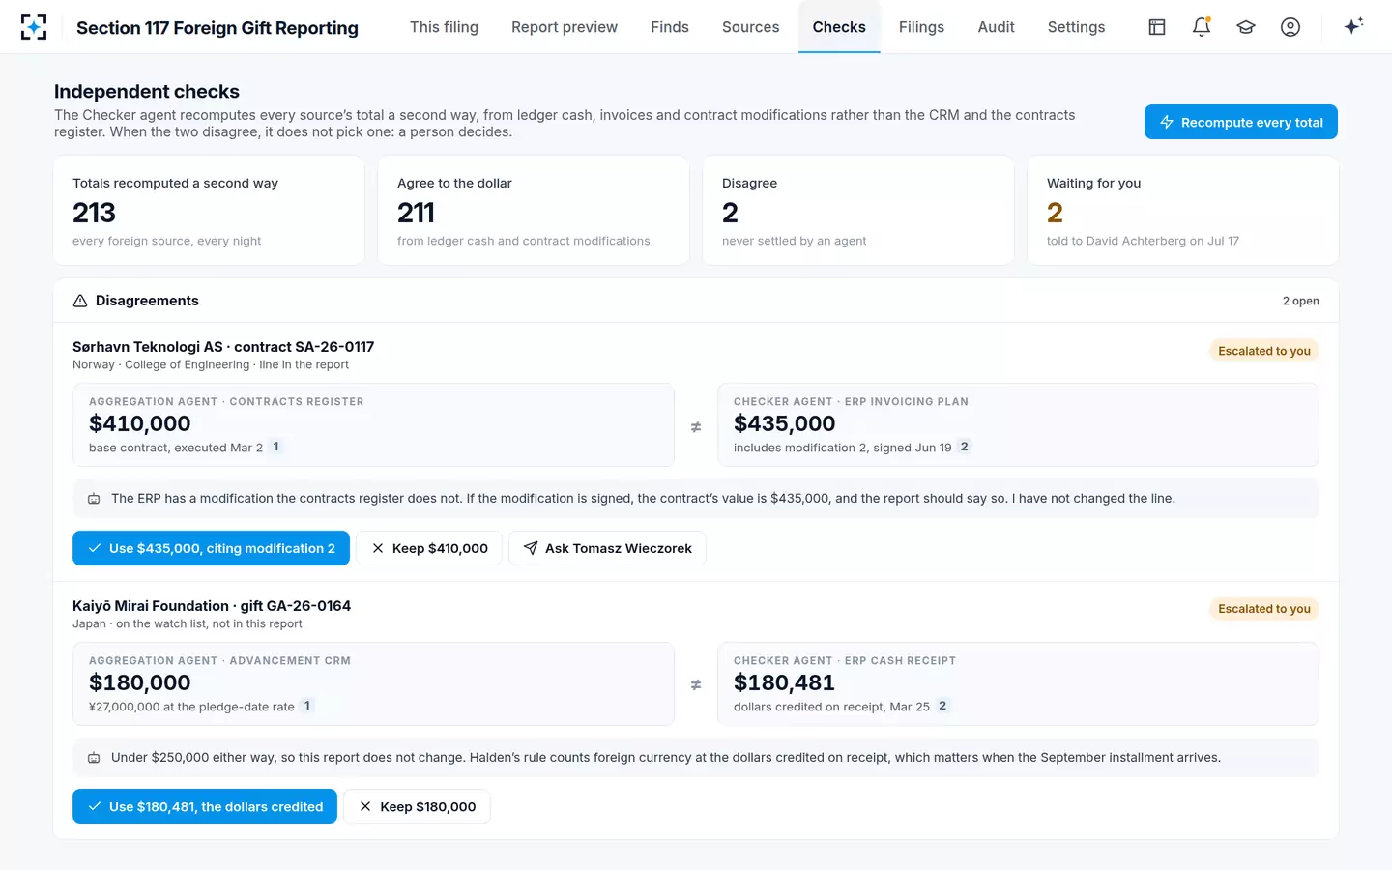Screen dimensions: 1392x870
Task: Click the warning triangle beside Disagreements
Action: [x=80, y=301]
